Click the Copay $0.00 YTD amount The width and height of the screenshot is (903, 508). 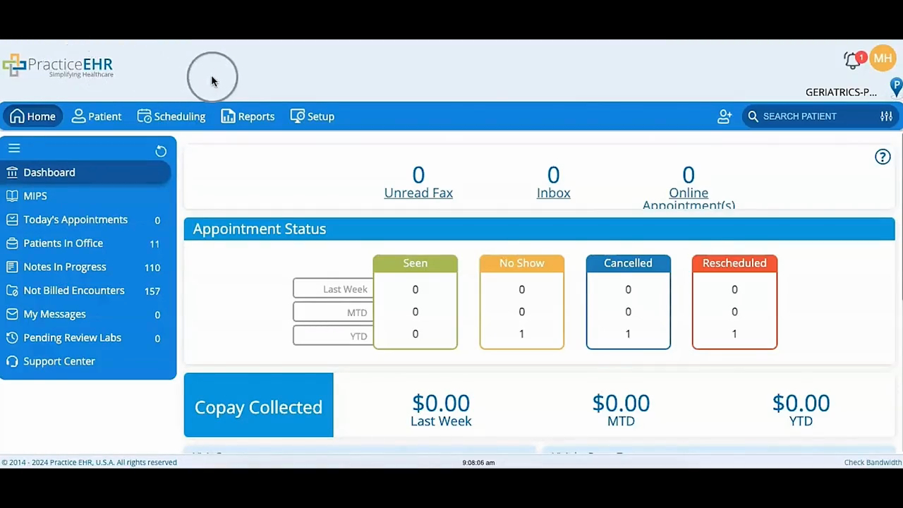(x=801, y=403)
